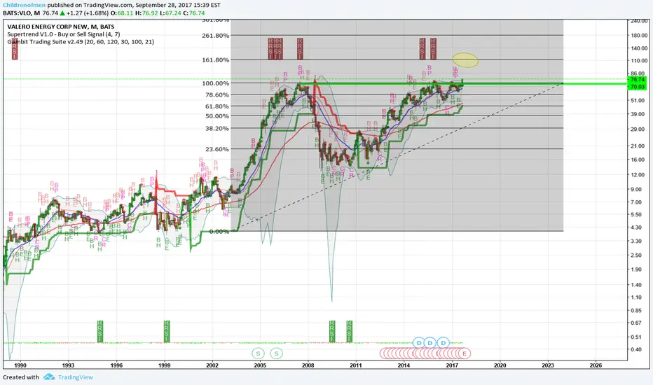Select the 38.20% Fibonacci level label

tap(217, 129)
